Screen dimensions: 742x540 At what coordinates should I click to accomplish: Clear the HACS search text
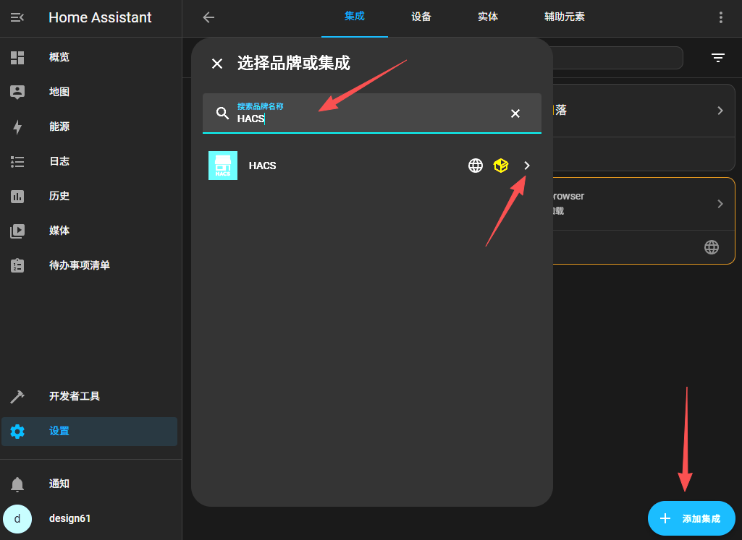pyautogui.click(x=515, y=113)
